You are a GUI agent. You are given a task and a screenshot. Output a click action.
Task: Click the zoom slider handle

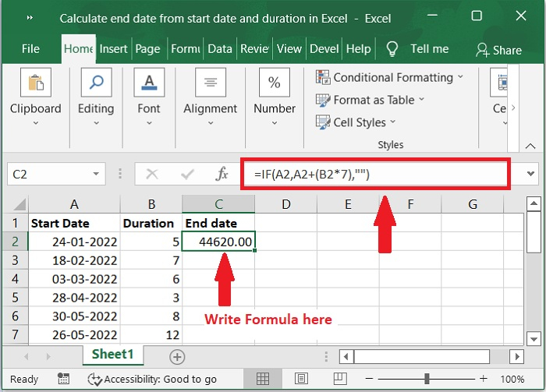(x=427, y=379)
